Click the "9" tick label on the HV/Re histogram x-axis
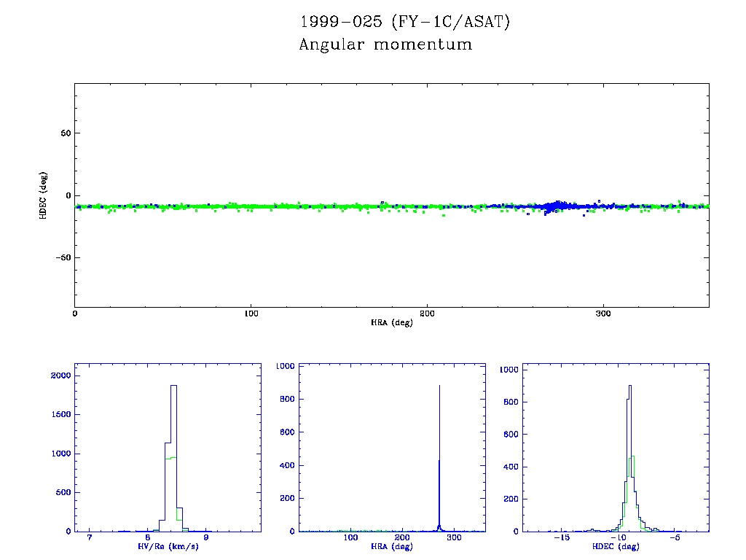 tap(206, 539)
